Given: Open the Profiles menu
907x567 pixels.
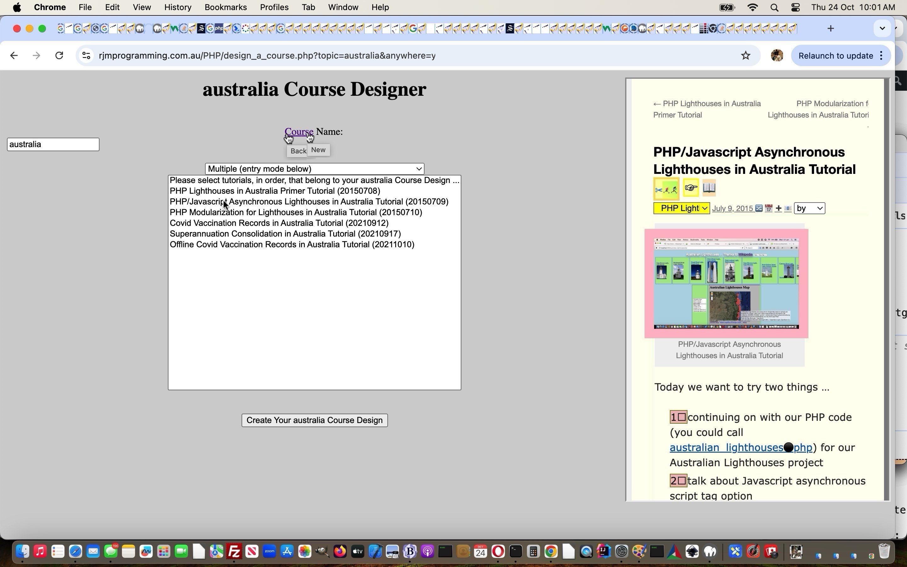Looking at the screenshot, I should pos(274,8).
